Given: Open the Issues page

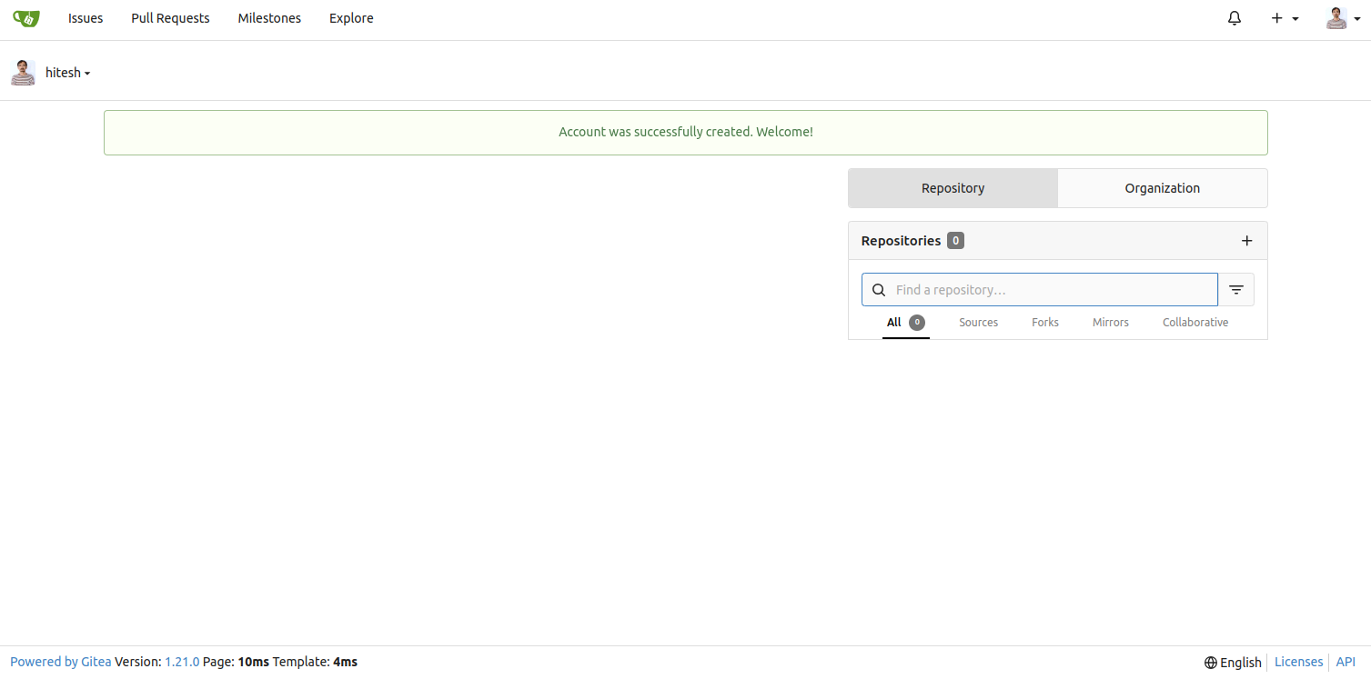Looking at the screenshot, I should [86, 18].
